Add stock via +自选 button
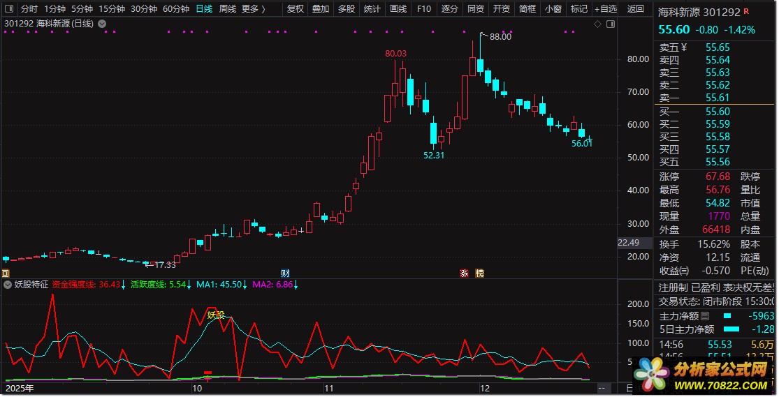The image size is (779, 397). point(606,8)
